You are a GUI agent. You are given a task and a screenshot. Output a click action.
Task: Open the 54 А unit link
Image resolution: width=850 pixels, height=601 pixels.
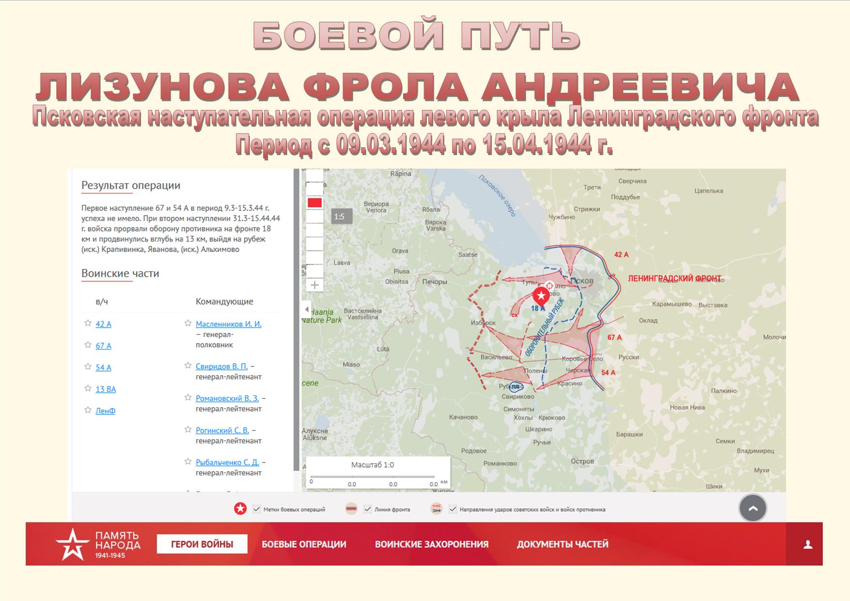103,367
